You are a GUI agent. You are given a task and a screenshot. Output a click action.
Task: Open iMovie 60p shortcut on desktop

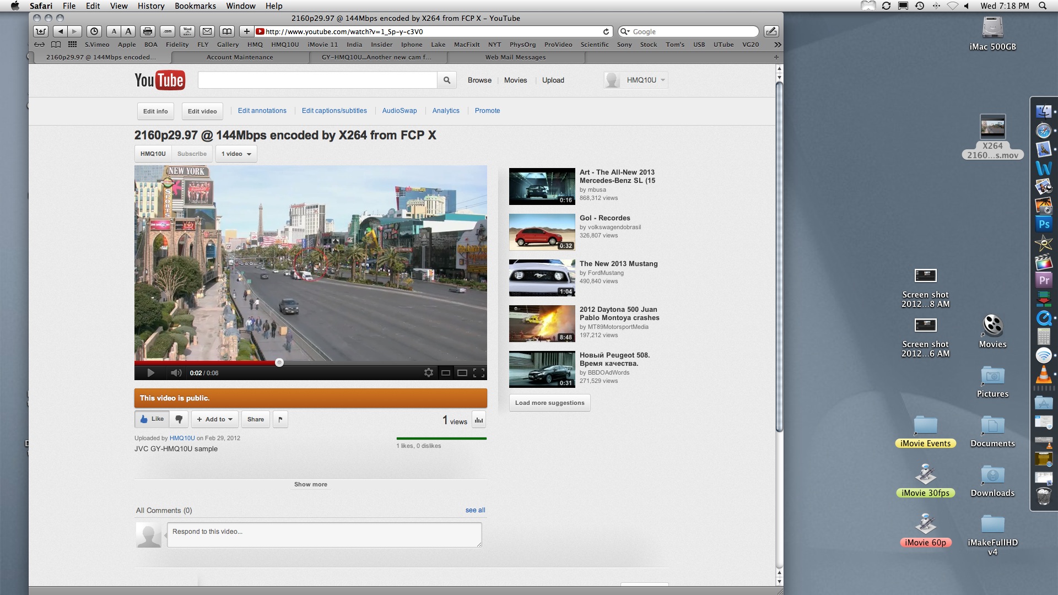[925, 529]
